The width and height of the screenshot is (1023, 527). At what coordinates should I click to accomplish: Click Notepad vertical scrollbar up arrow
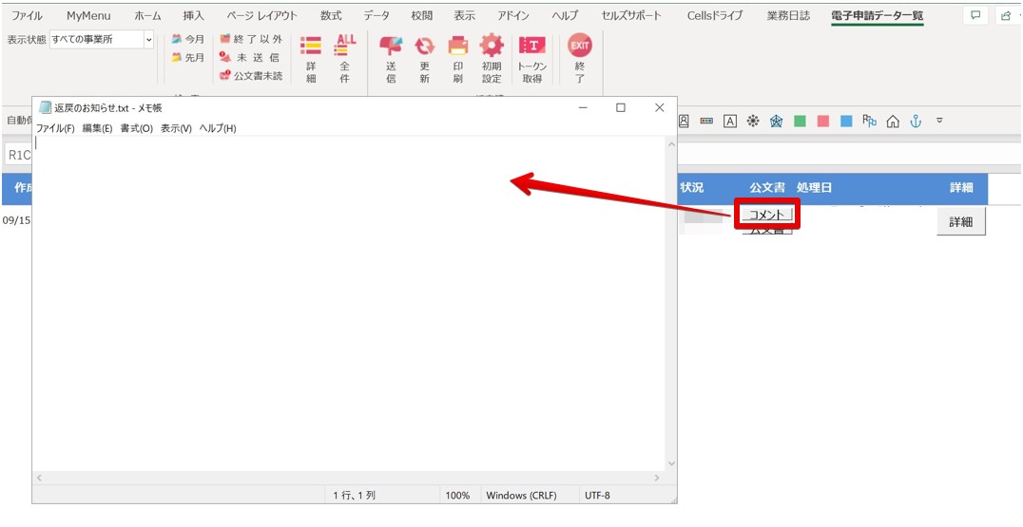point(671,143)
